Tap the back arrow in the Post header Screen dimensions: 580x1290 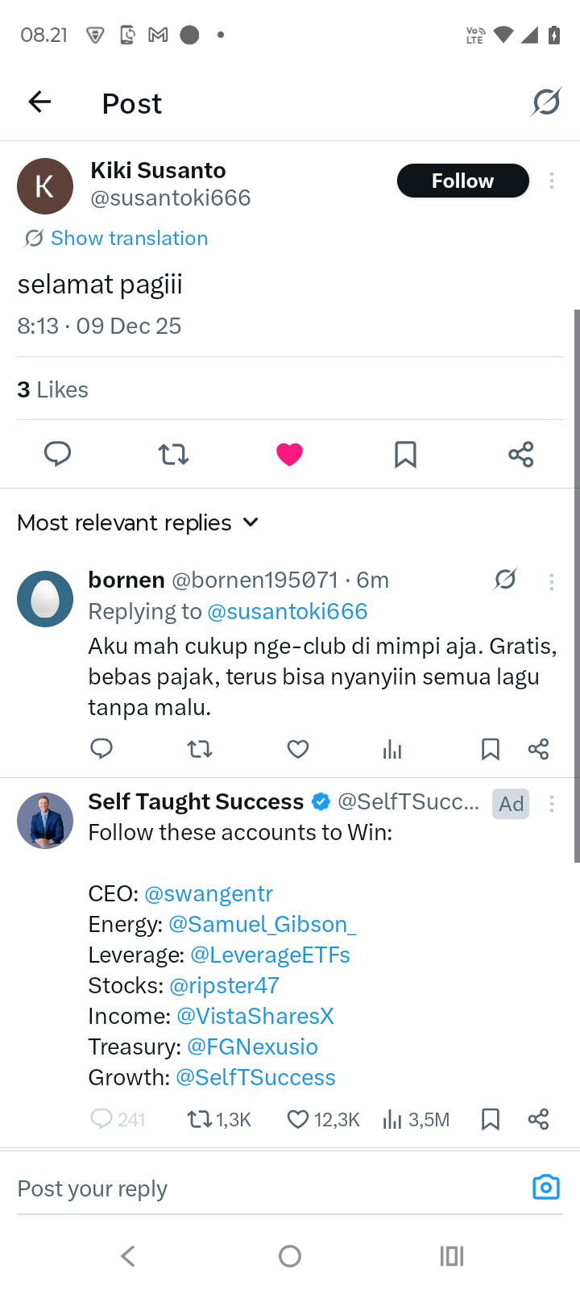click(x=39, y=102)
